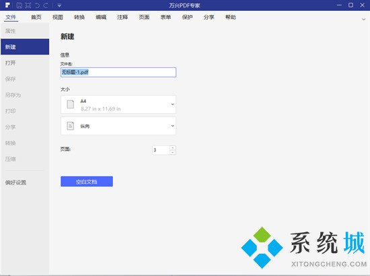Image resolution: width=370 pixels, height=276 pixels.
Task: Select 打开 in the sidebar
Action: pyautogui.click(x=25, y=63)
